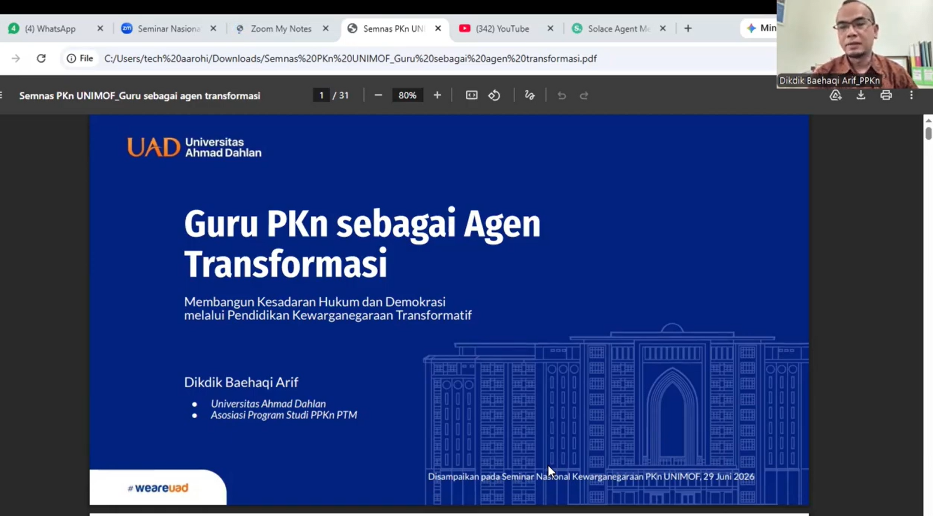The height and width of the screenshot is (516, 933).
Task: Click the File site info chip
Action: pyautogui.click(x=80, y=58)
